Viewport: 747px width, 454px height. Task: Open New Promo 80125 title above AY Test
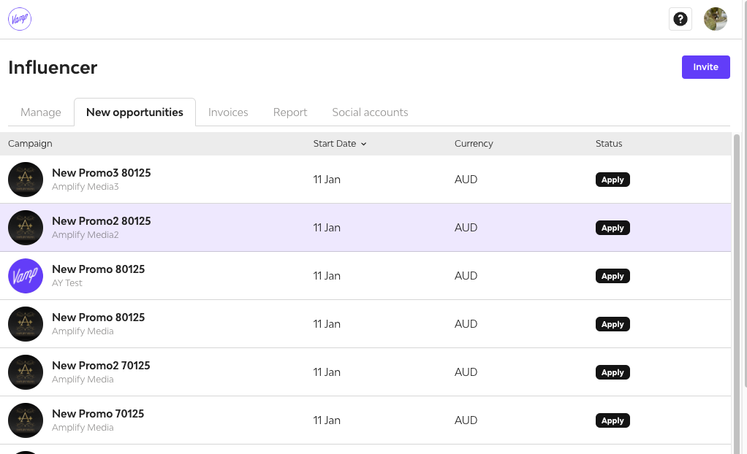[98, 269]
